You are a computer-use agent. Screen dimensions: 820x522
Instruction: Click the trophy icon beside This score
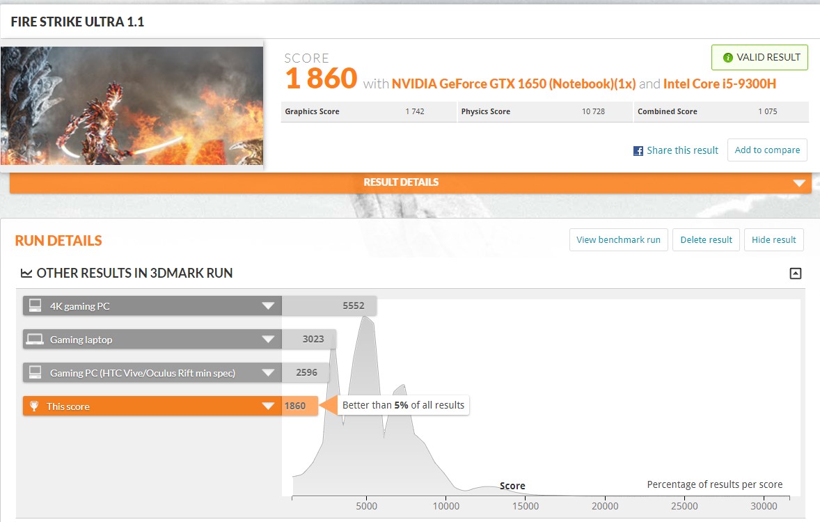coord(33,406)
